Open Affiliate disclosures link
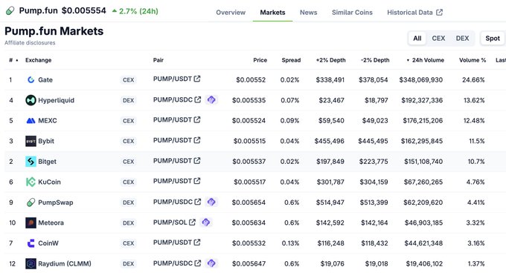 tap(30, 43)
